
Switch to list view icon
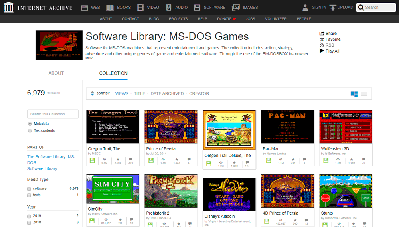tap(364, 94)
